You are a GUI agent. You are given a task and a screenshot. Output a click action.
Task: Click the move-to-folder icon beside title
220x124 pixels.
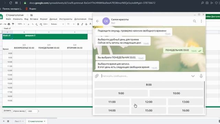coord(32,15)
